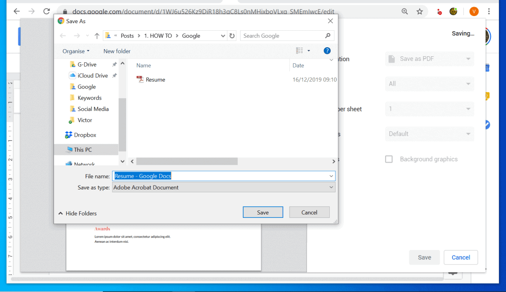This screenshot has height=292, width=506.
Task: Expand the File name history dropdown
Action: (x=331, y=176)
